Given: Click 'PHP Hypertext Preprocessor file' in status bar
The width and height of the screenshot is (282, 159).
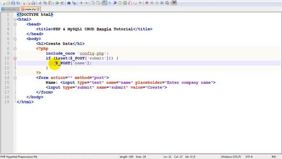Looking at the screenshot, I should (x=19, y=157).
